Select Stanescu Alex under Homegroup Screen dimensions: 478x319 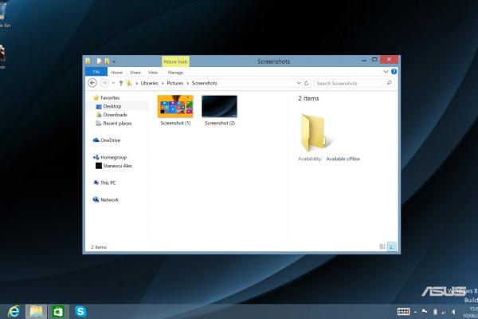(117, 166)
